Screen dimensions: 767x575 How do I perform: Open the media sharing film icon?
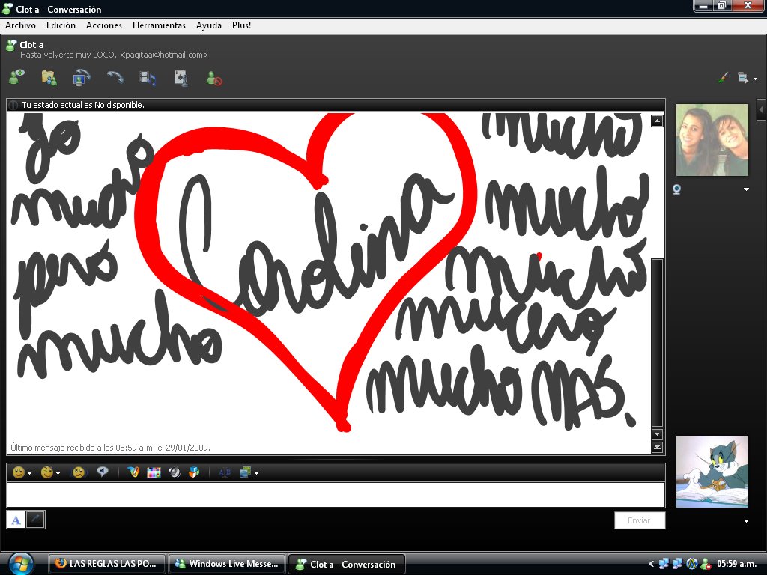148,78
